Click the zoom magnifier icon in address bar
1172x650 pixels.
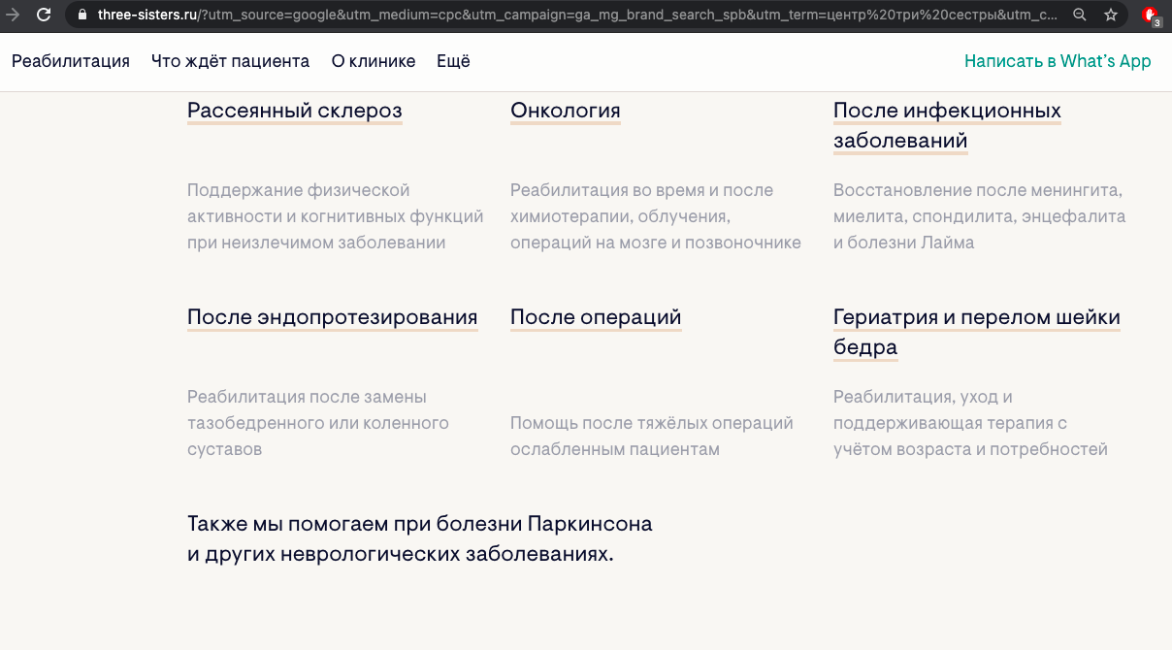pyautogui.click(x=1080, y=16)
